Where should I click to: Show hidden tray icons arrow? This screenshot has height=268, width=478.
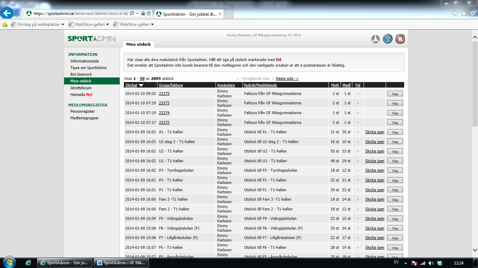406,263
